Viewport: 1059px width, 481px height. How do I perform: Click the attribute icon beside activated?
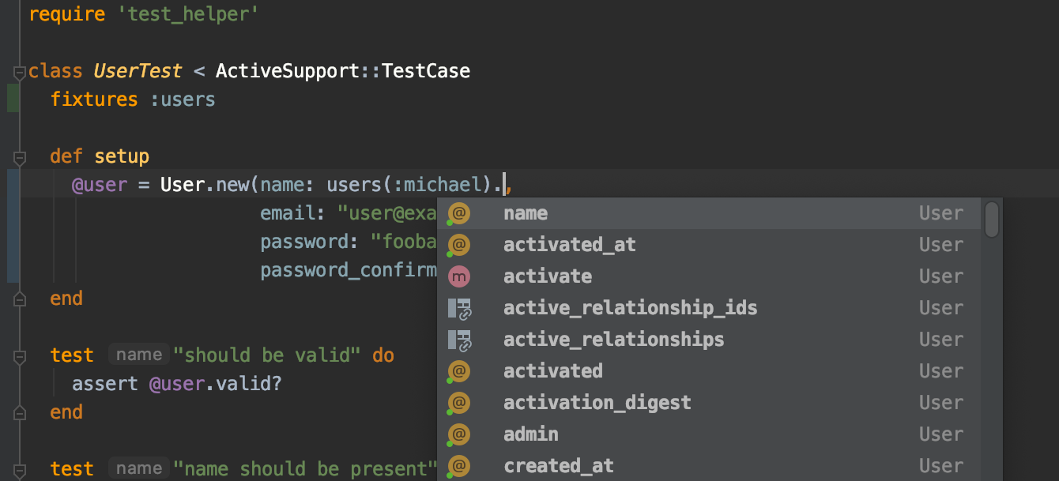[x=458, y=371]
